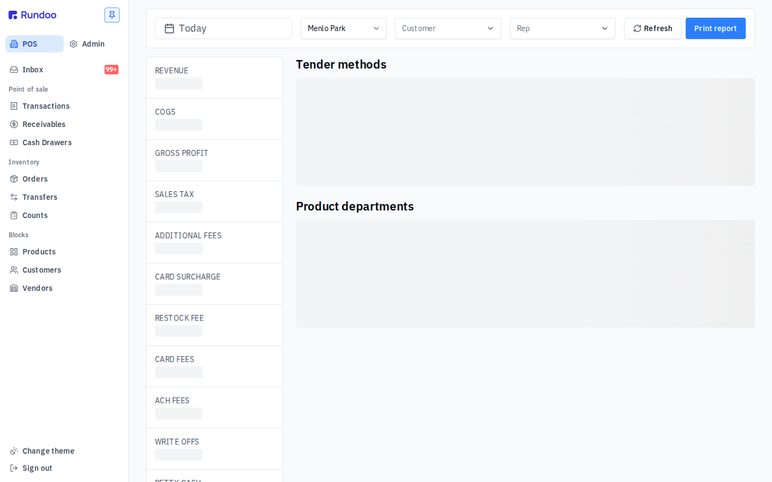Select the ADDITIONAL FEES metric card
772x482 pixels.
pos(214,243)
